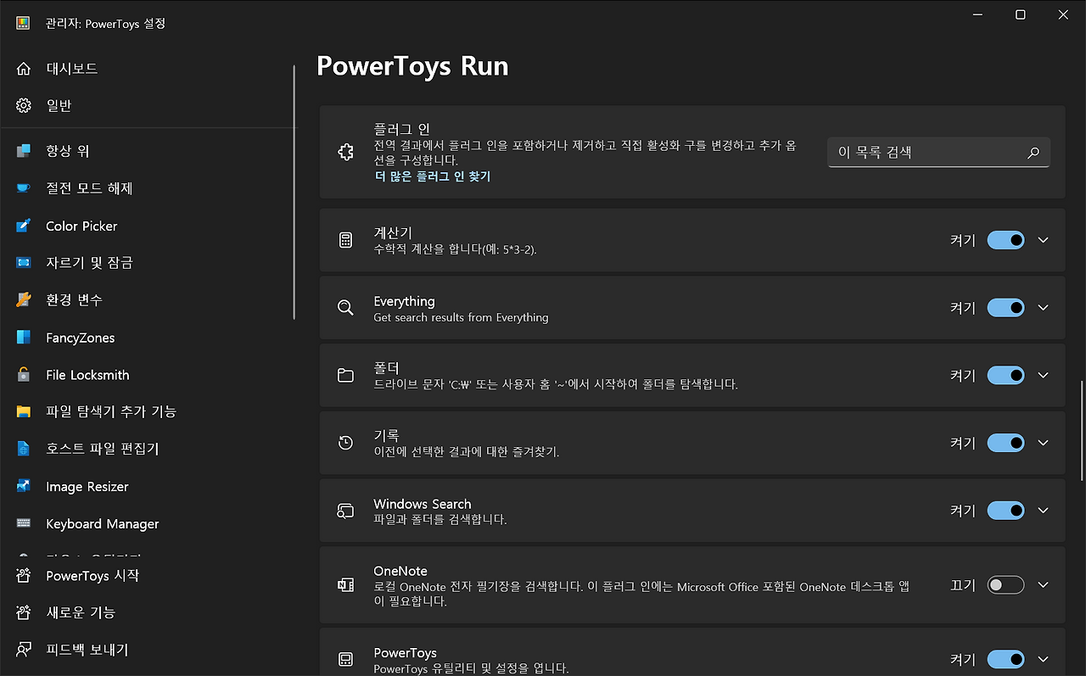Open the 새로운 기능 page

tap(85, 612)
